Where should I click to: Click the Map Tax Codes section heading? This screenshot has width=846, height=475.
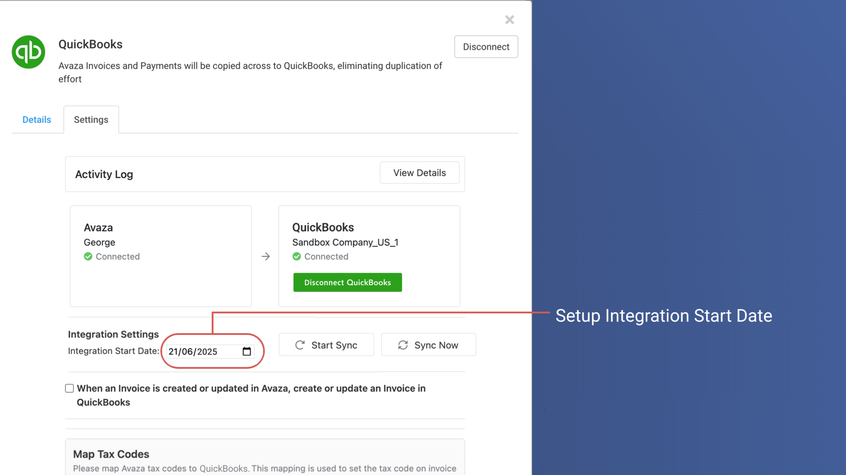point(111,454)
